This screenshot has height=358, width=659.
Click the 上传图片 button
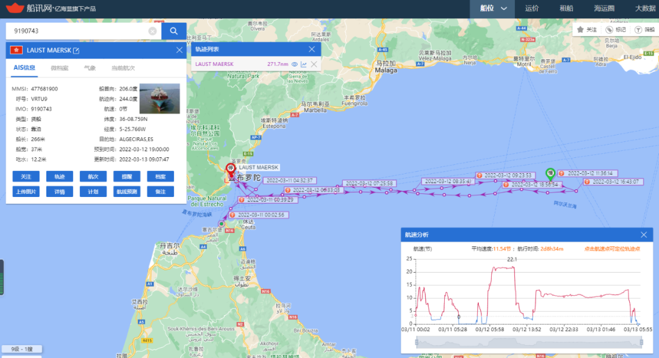click(x=26, y=192)
